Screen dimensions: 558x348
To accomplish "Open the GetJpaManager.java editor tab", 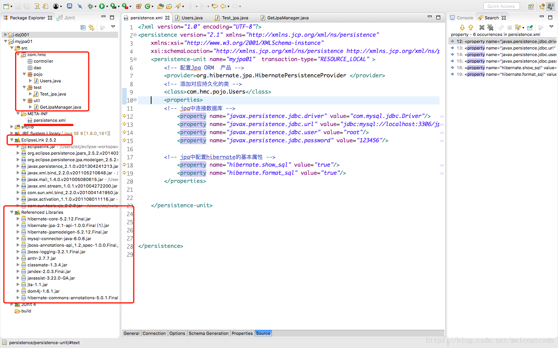I will click(285, 18).
